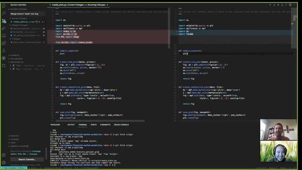Close the create_plots.py diff tab
Image resolution: width=302 pixels, height=170 pixels.
[x=107, y=5]
